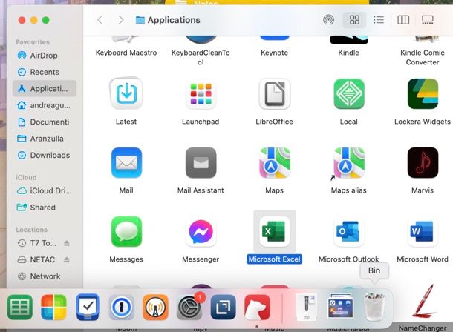Select the Microsoft Outlook icon
The height and width of the screenshot is (332, 453).
pyautogui.click(x=349, y=231)
